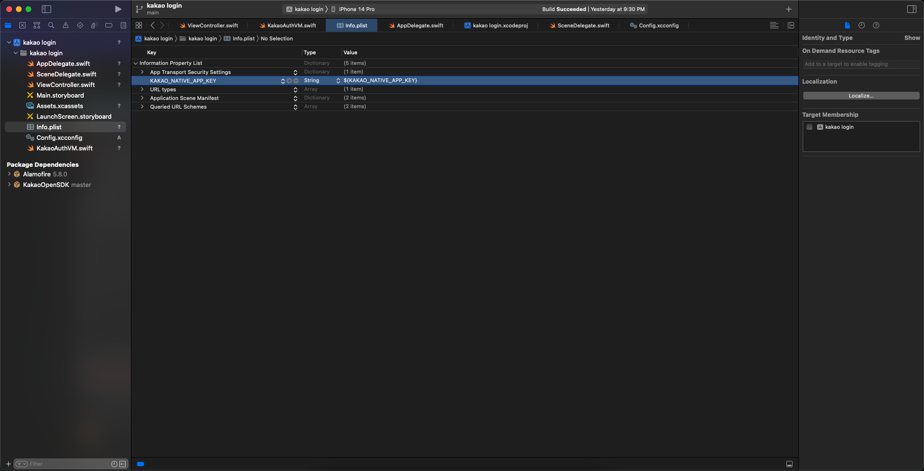This screenshot has height=471, width=924.
Task: Add a new tab with plus button
Action: [789, 9]
